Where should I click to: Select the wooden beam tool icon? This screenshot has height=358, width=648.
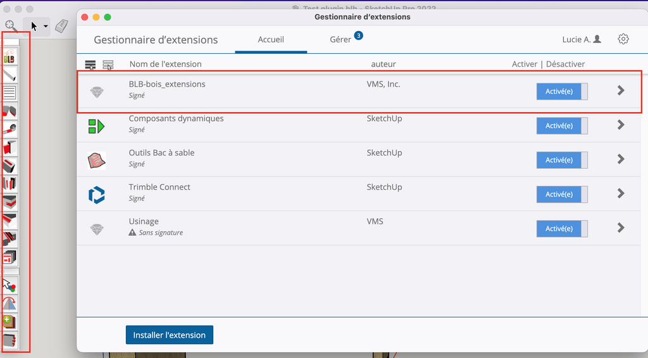9,75
